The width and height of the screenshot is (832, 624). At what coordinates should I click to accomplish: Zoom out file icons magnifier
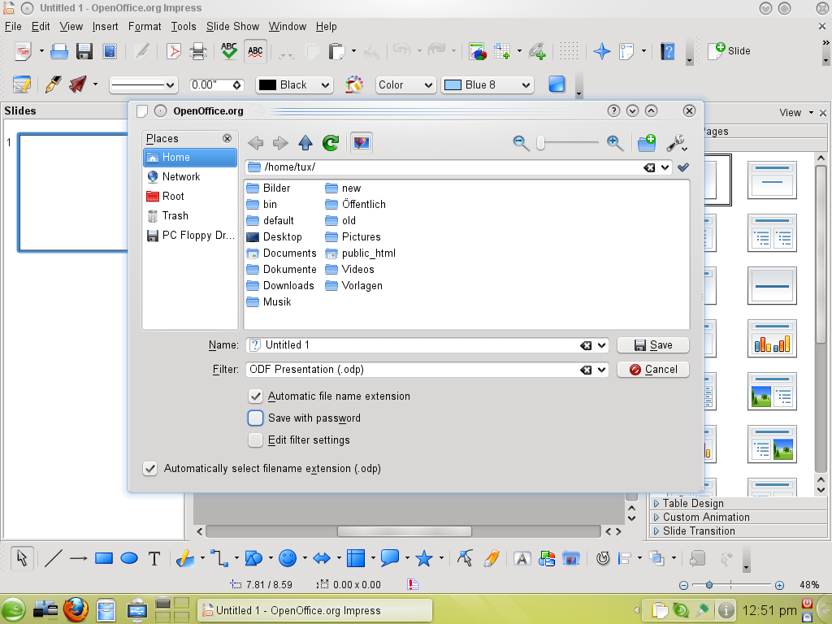tap(521, 143)
